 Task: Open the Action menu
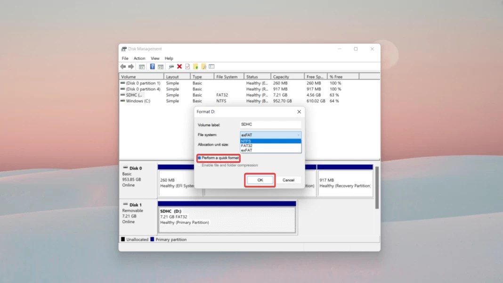pyautogui.click(x=139, y=58)
